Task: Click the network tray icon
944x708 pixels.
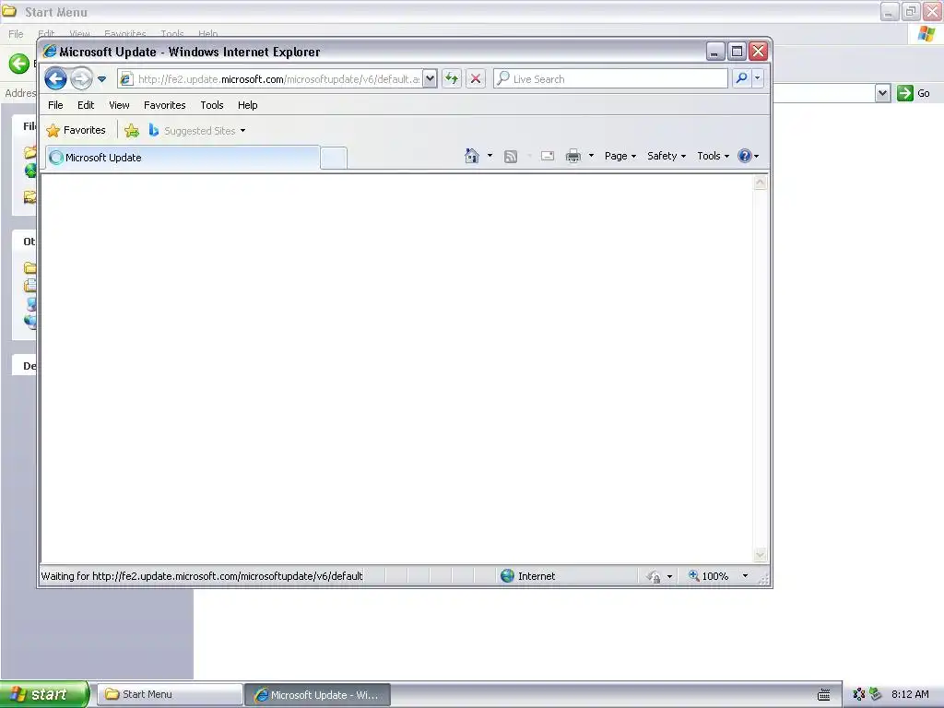Action: (x=859, y=695)
